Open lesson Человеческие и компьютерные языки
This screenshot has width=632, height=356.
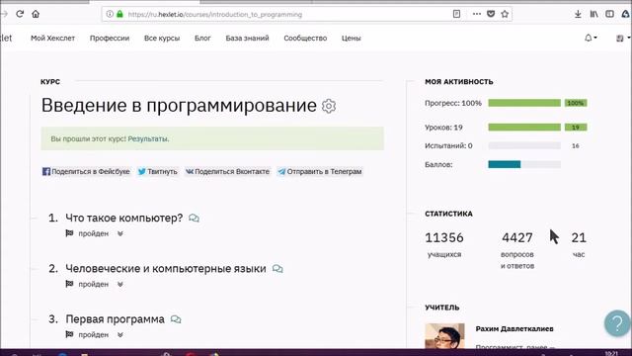click(x=166, y=268)
